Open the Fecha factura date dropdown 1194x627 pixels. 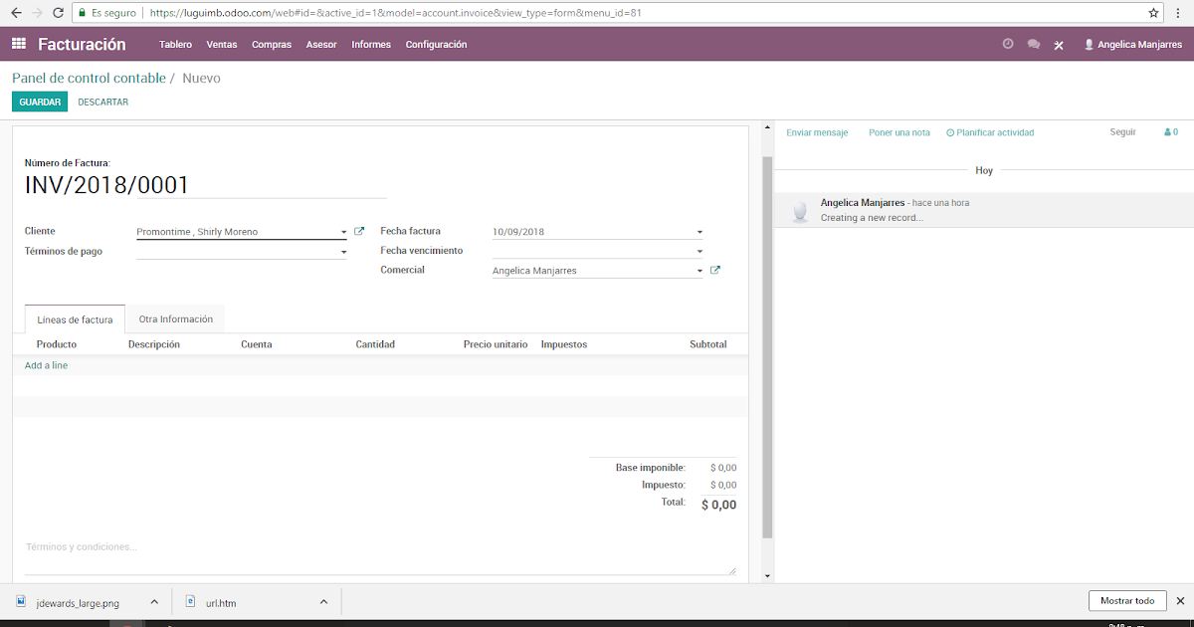tap(699, 230)
